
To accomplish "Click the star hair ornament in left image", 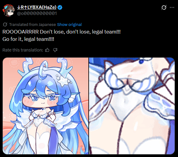I will point(64,80).
